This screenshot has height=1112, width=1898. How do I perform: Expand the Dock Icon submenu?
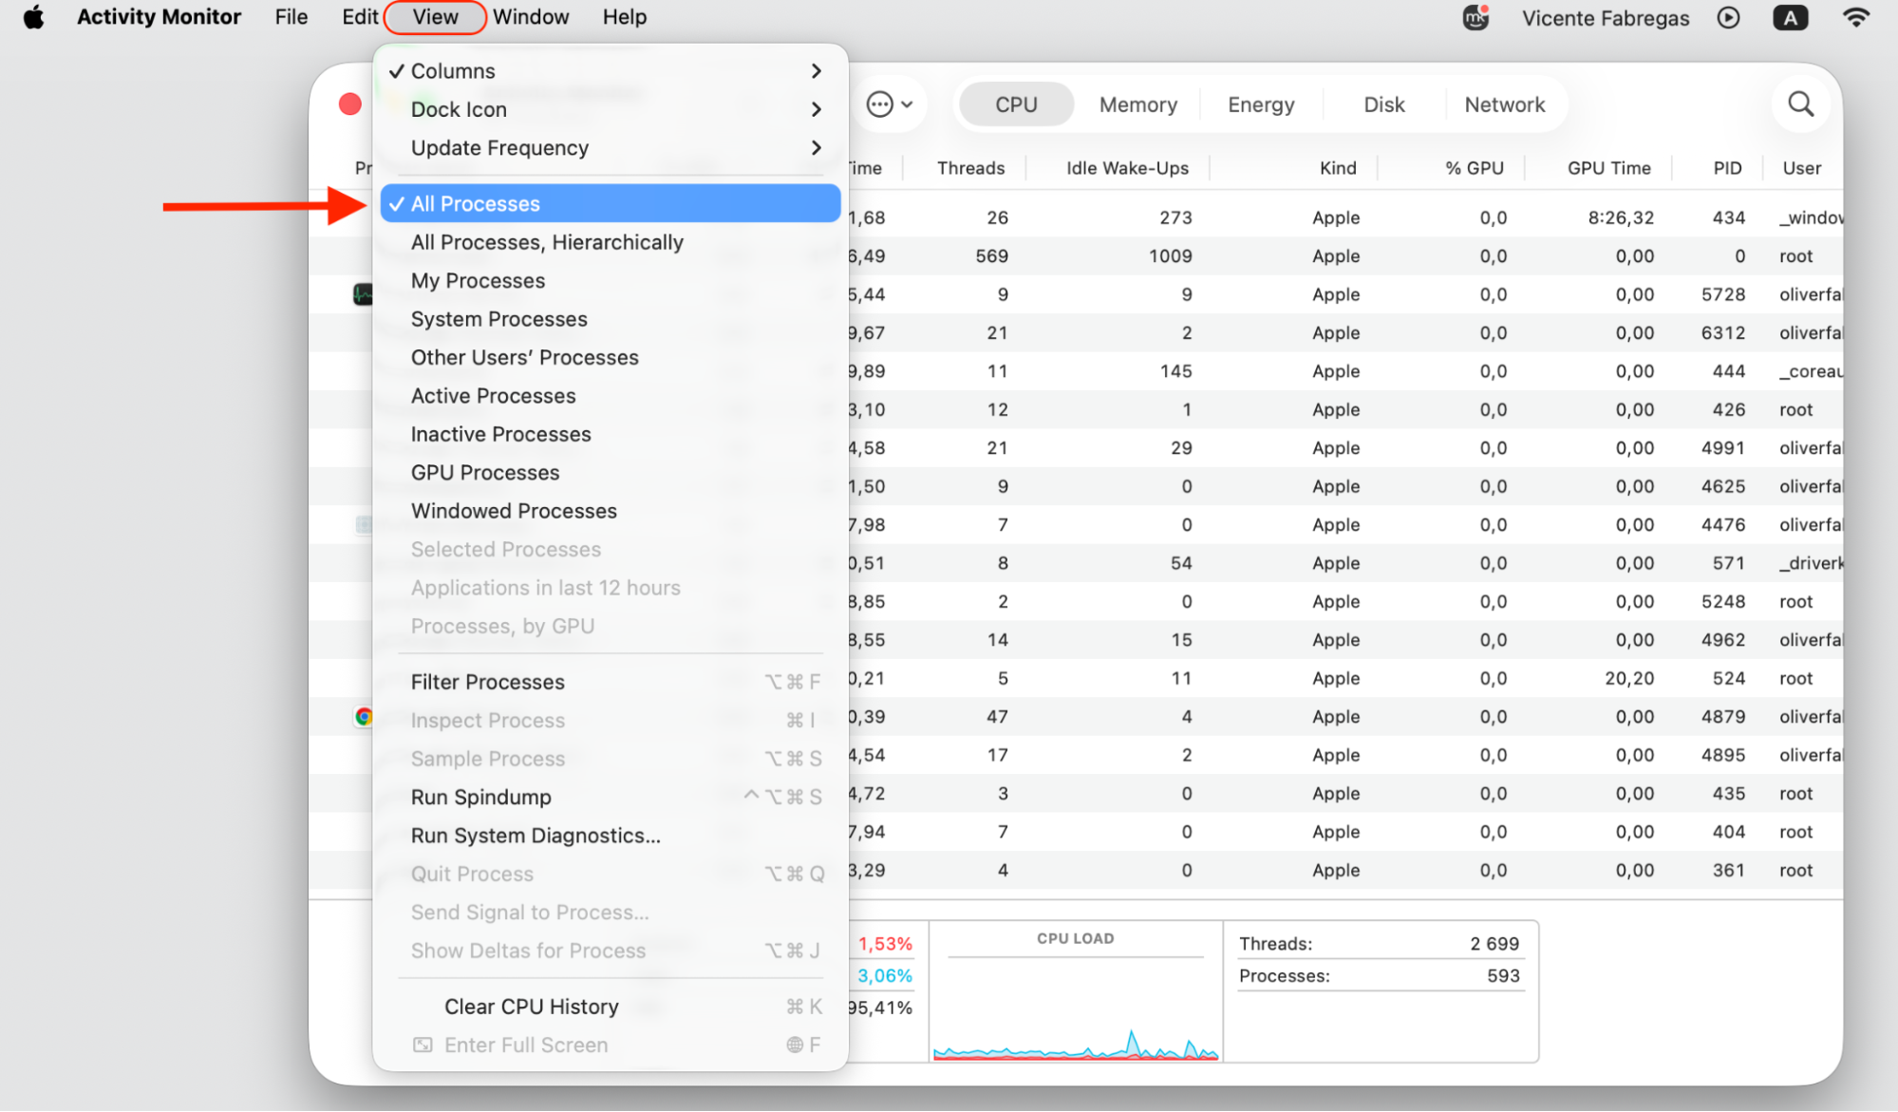(x=611, y=109)
